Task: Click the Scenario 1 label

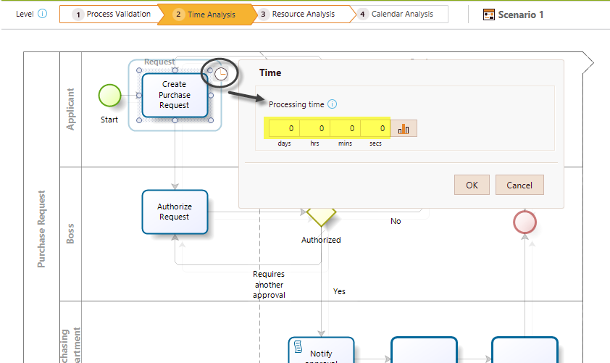Action: click(x=520, y=14)
